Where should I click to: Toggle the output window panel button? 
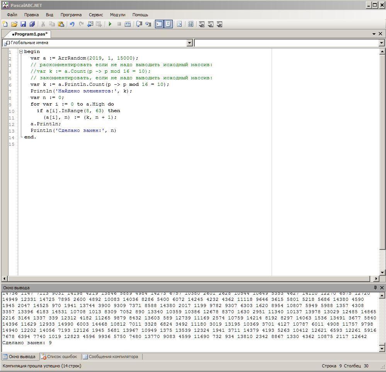159,24
